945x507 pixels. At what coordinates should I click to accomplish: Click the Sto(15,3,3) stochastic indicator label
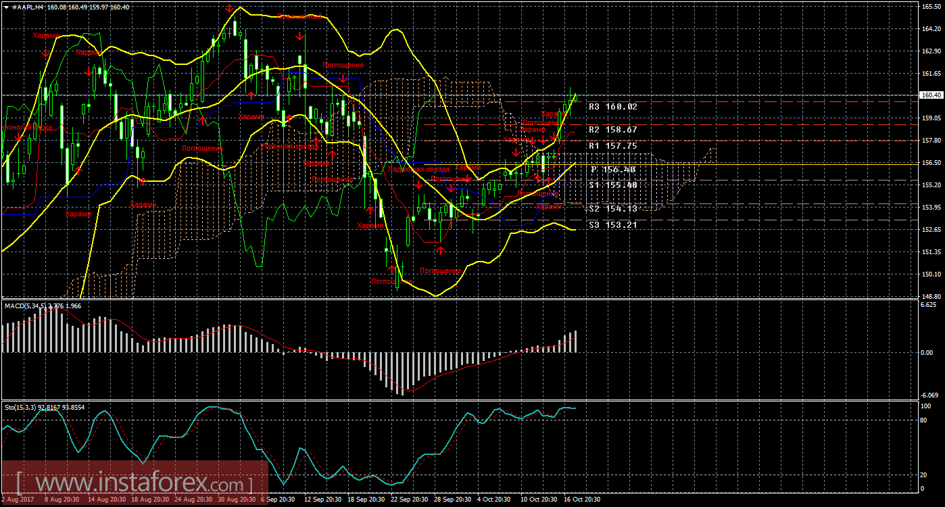pyautogui.click(x=22, y=407)
